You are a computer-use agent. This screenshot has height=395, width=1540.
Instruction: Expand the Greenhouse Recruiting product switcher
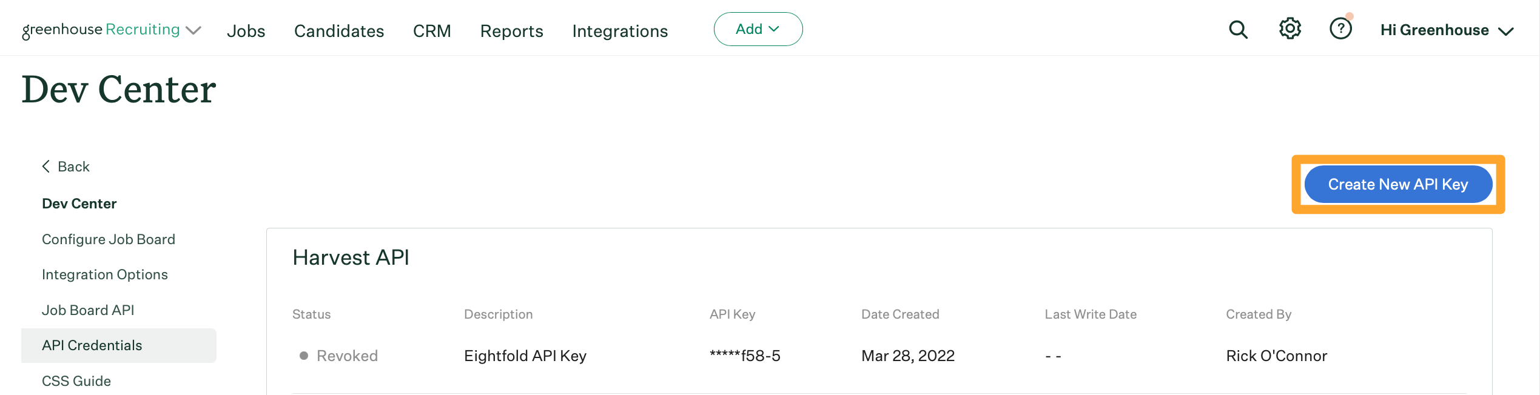193,30
